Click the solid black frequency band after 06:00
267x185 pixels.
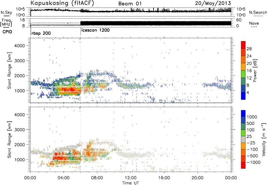coord(156,23)
